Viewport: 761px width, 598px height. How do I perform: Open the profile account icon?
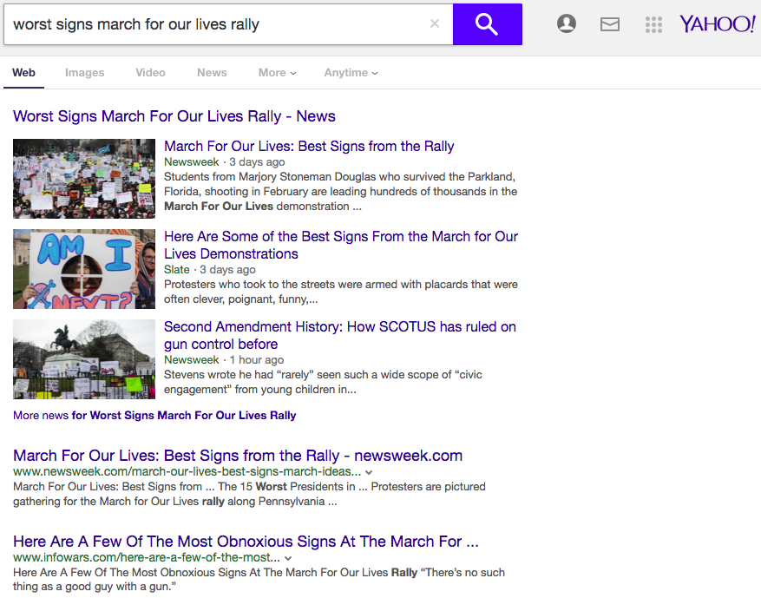pos(567,23)
